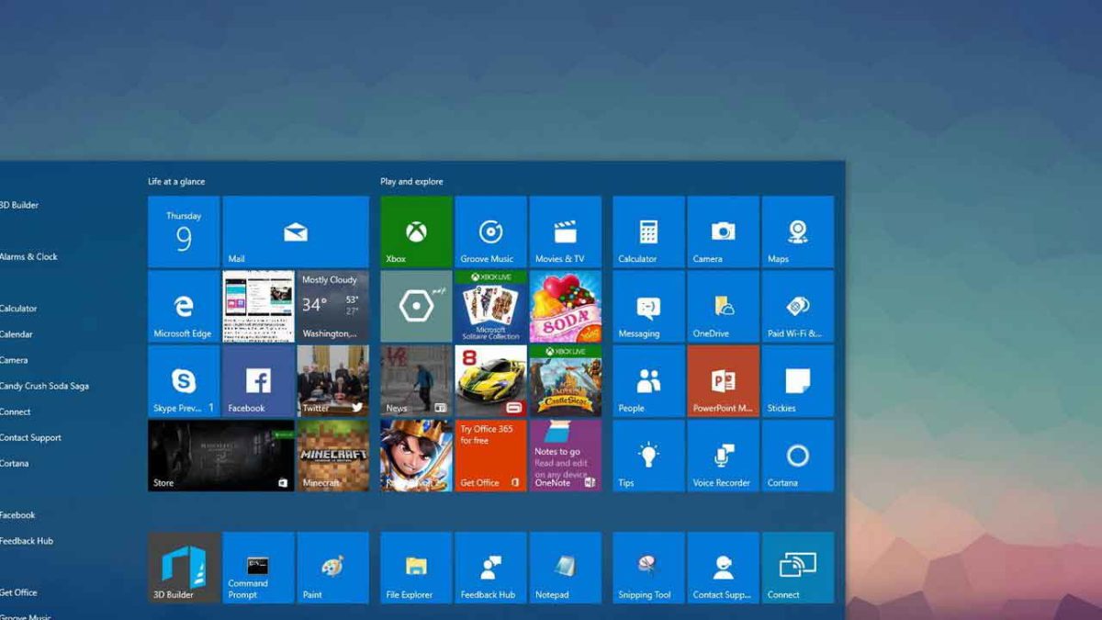The image size is (1102, 620).
Task: Open the Castle Siege game tile
Action: (566, 381)
